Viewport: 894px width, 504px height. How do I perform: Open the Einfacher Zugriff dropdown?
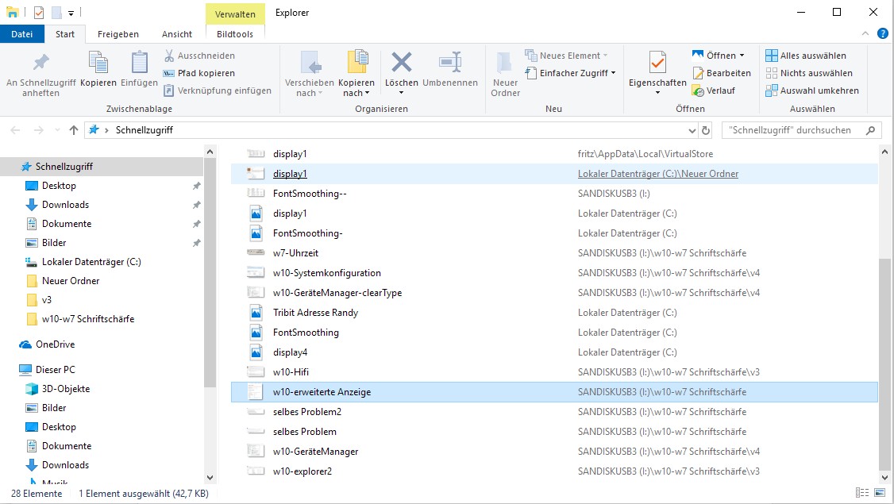coord(614,73)
